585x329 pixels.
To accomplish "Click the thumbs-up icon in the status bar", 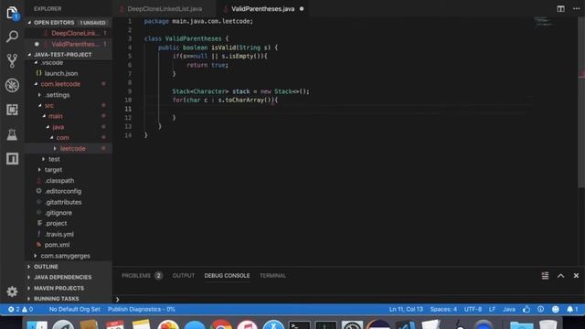I will pyautogui.click(x=526, y=309).
